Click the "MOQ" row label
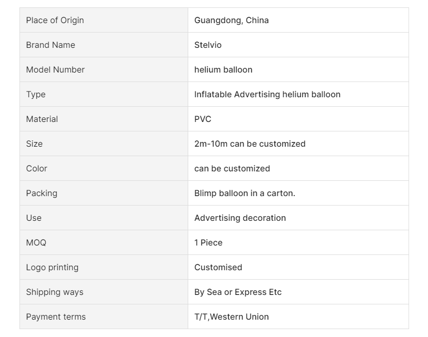Viewport: 428px width, 337px height. 36,242
